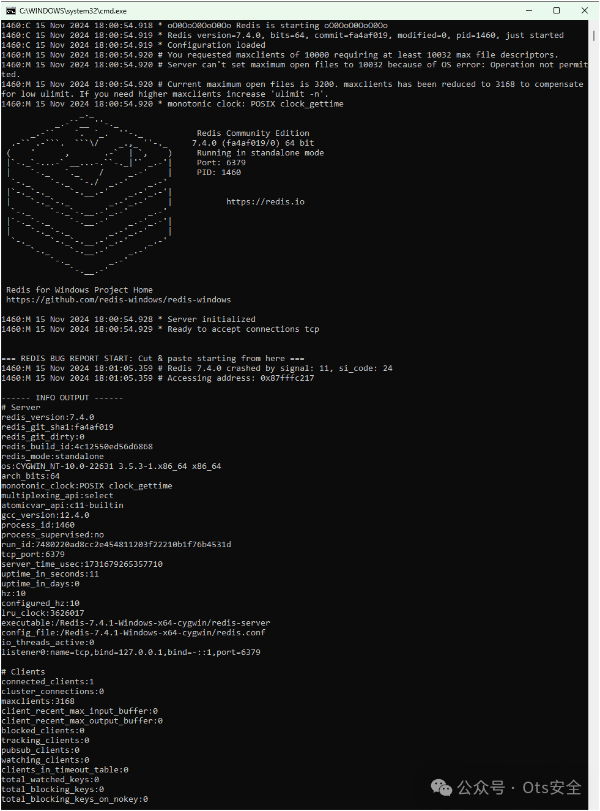The height and width of the screenshot is (811, 600).
Task: Click the 'run_id:7480220ad8cc2e45...' line
Action: click(116, 545)
